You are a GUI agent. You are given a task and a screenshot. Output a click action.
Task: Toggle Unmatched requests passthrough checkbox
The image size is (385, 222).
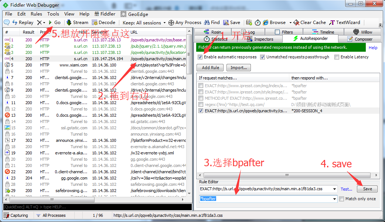(263, 57)
